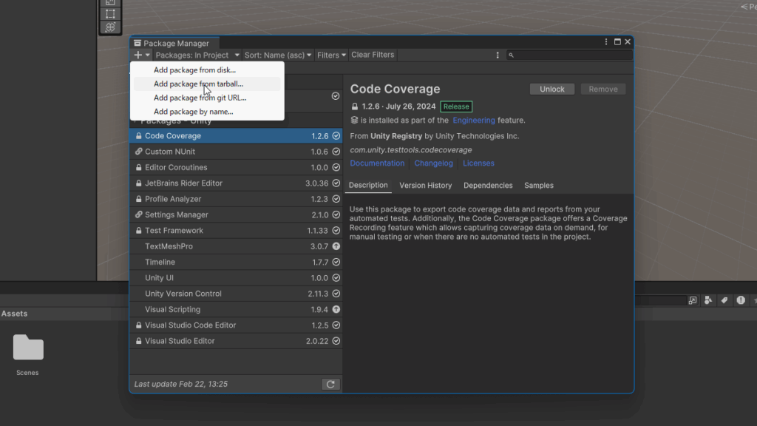The height and width of the screenshot is (426, 757).
Task: Click the refresh package list icon
Action: coord(330,384)
